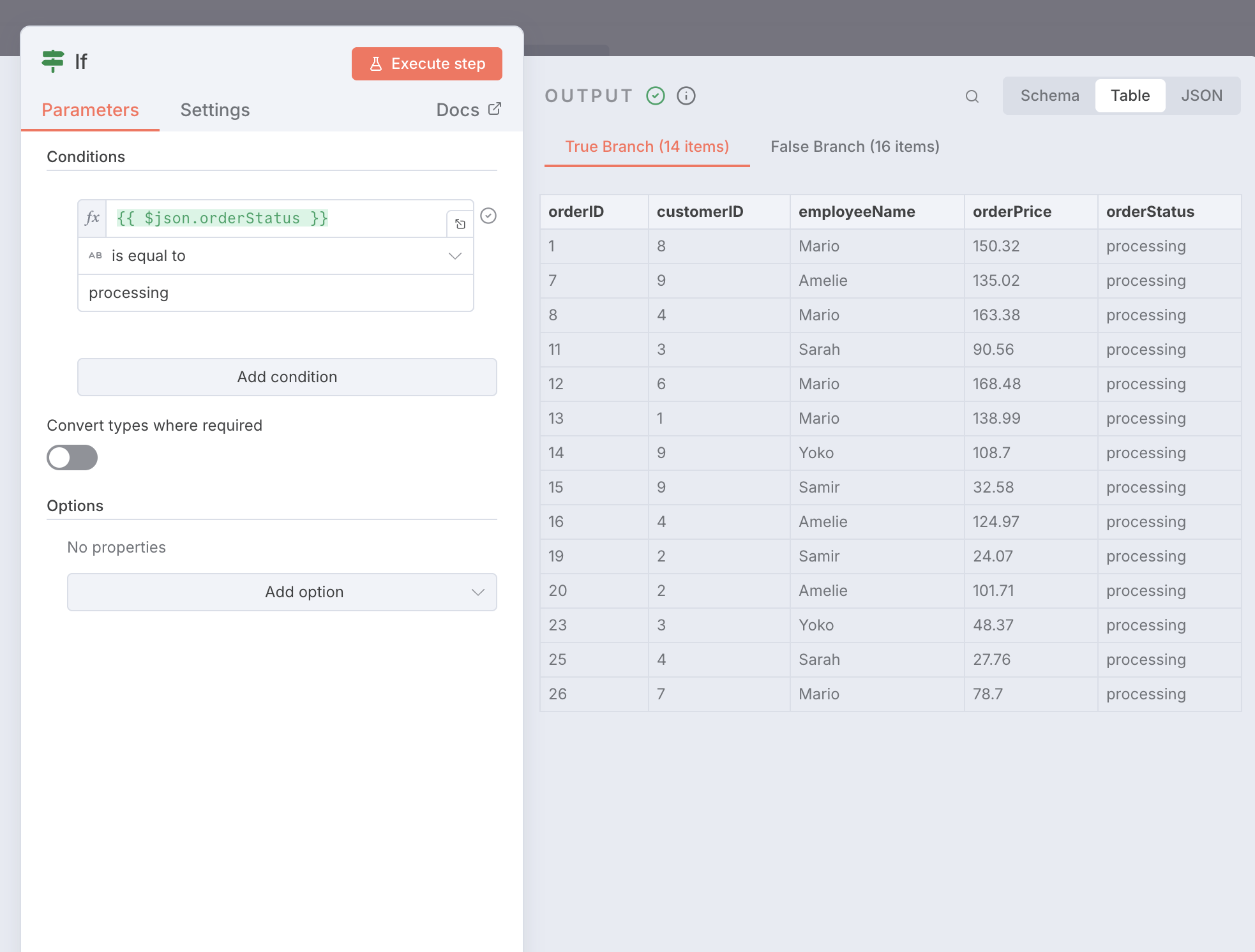The width and height of the screenshot is (1255, 952).
Task: Click the $json.orderStatus expression field
Action: [x=276, y=218]
